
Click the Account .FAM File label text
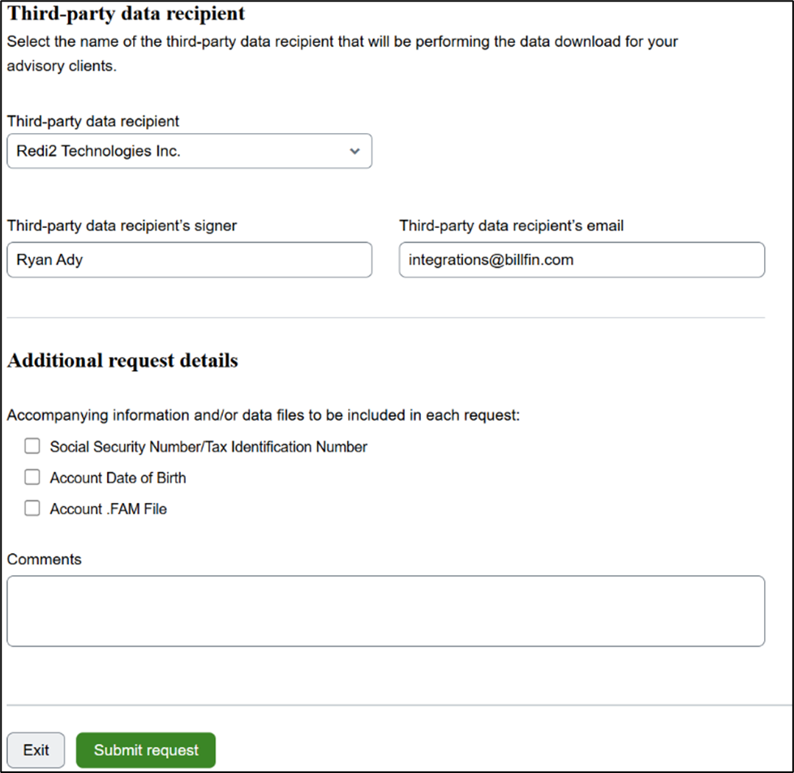tap(109, 509)
